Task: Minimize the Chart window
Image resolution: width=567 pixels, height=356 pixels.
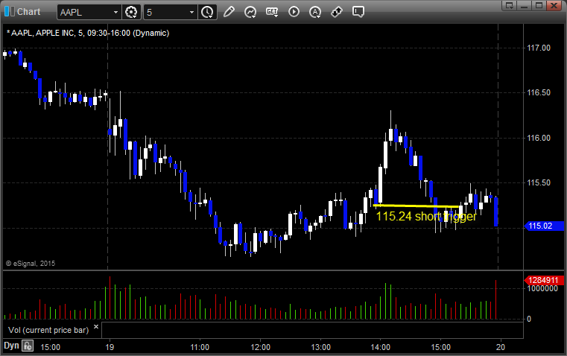Action: (x=525, y=5)
